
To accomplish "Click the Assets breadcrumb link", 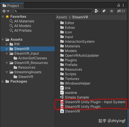I will tap(61, 17).
